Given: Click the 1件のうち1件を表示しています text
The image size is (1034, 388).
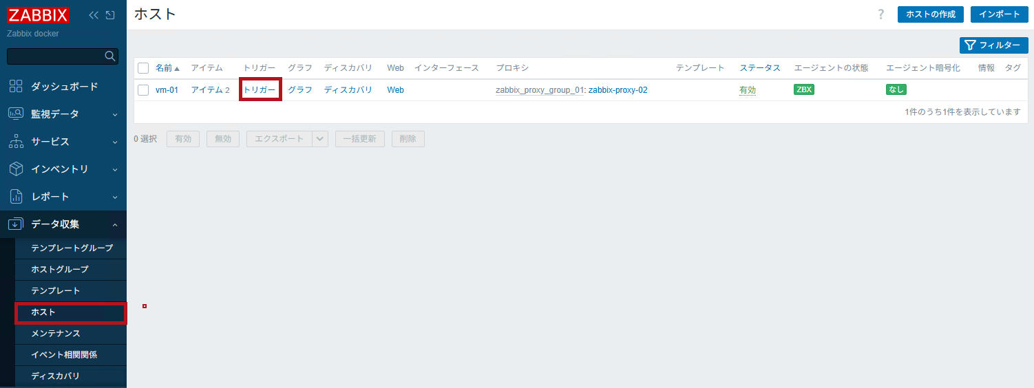Looking at the screenshot, I should [x=962, y=111].
